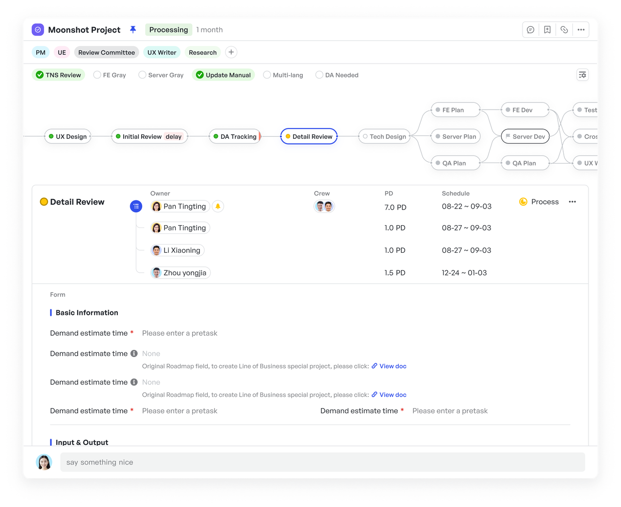Switch to the UX Writer tag
621x507 pixels.
point(162,52)
